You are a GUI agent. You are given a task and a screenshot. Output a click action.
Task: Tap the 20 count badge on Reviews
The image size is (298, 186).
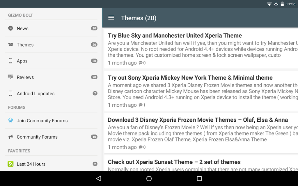[x=94, y=77]
